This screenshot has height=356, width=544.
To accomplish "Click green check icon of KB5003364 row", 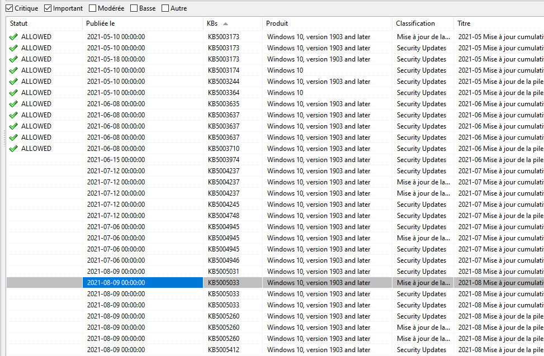I will tap(13, 93).
